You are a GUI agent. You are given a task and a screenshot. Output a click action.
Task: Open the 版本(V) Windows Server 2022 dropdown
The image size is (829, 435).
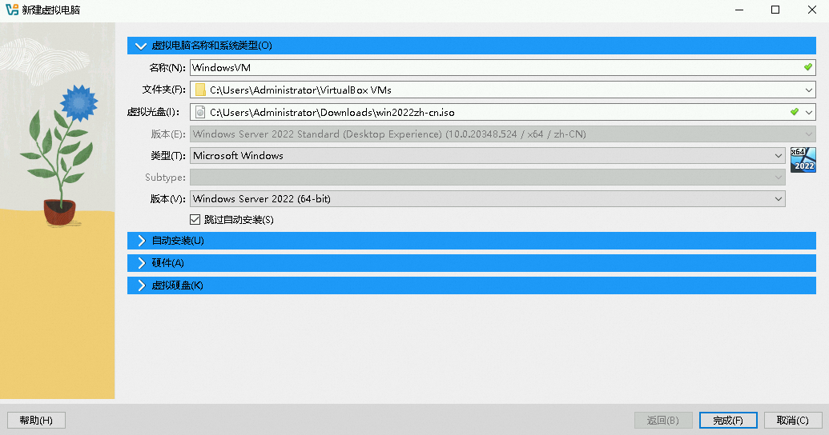488,198
